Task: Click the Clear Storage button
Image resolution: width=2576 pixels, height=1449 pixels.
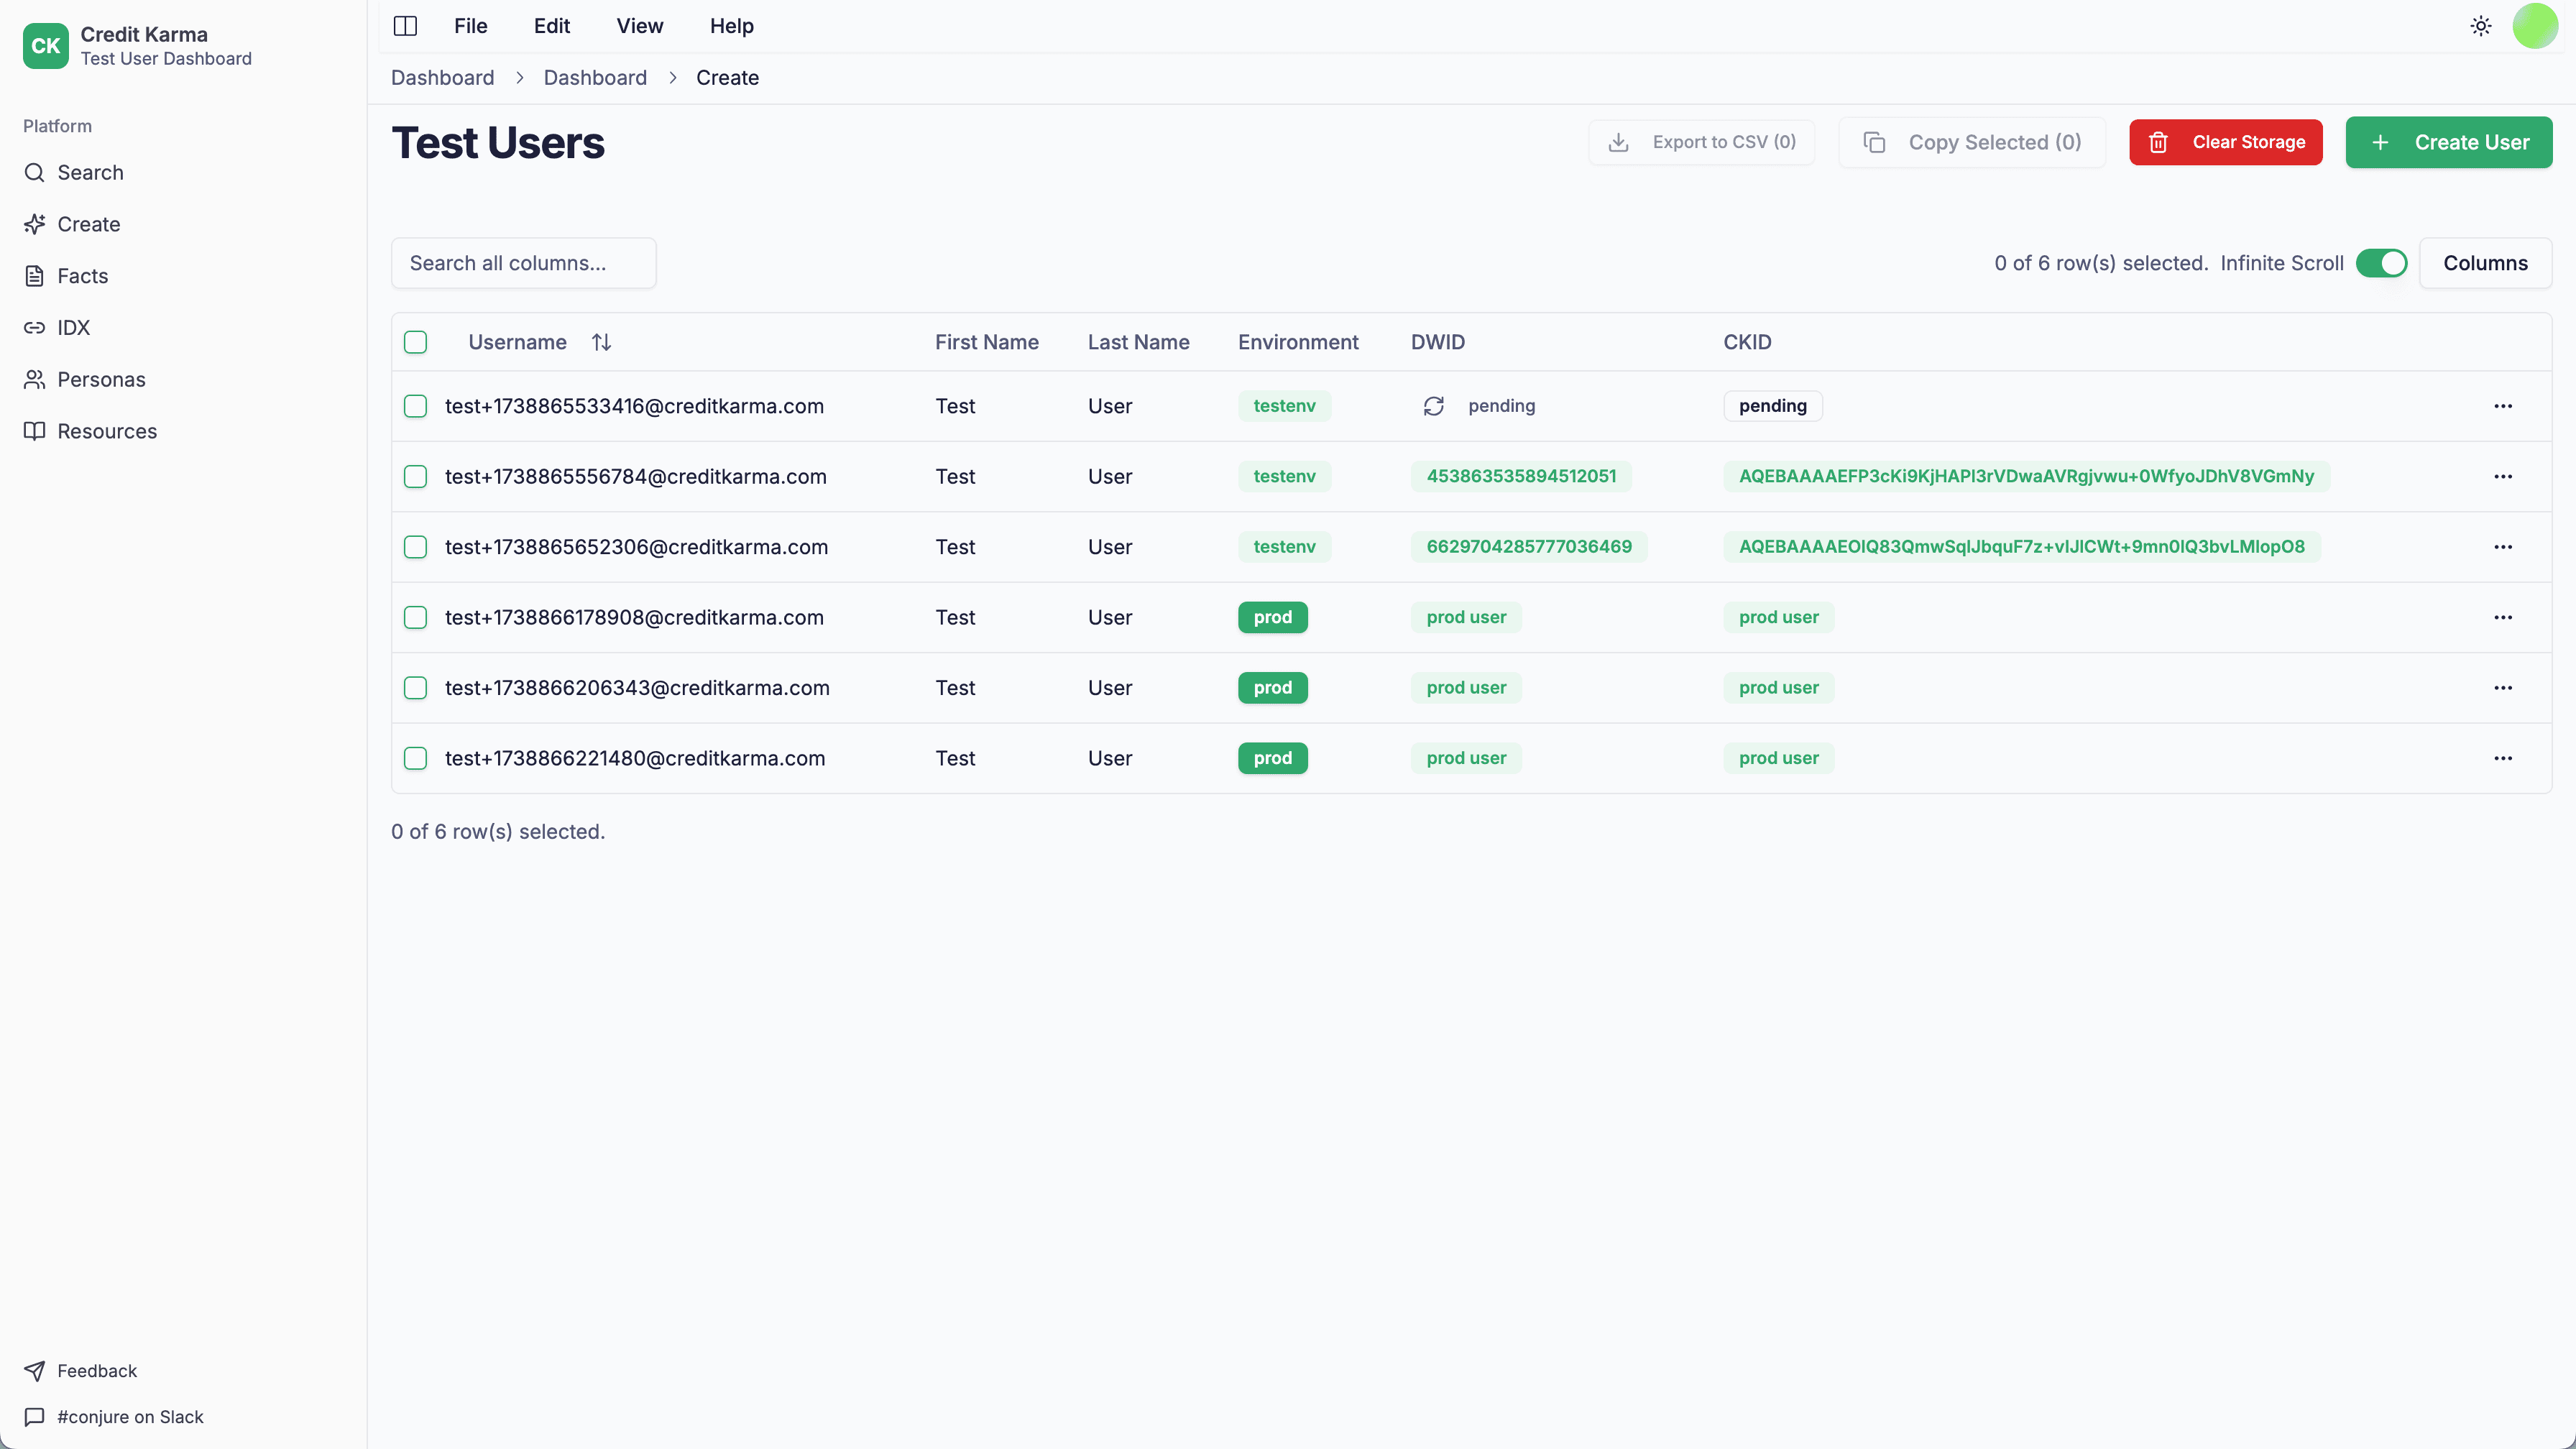Action: (2225, 142)
